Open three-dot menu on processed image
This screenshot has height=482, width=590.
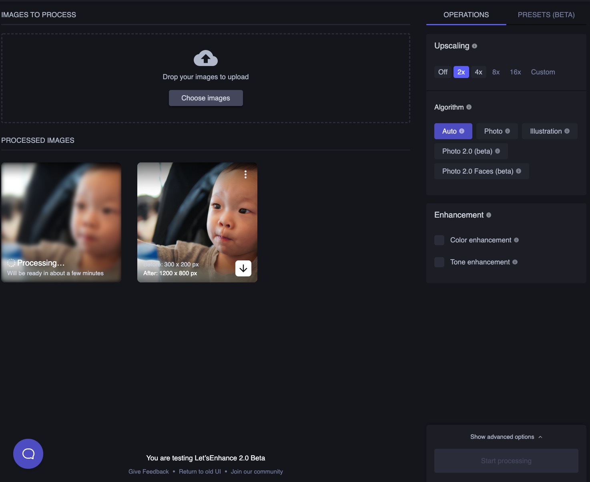pos(245,174)
